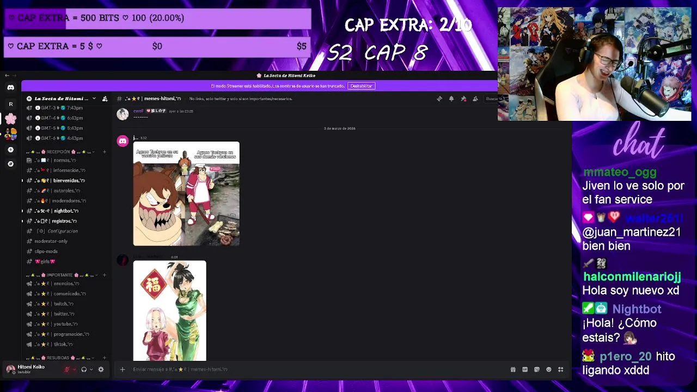
Task: Open the Taz and chef meme image
Action: click(x=186, y=194)
